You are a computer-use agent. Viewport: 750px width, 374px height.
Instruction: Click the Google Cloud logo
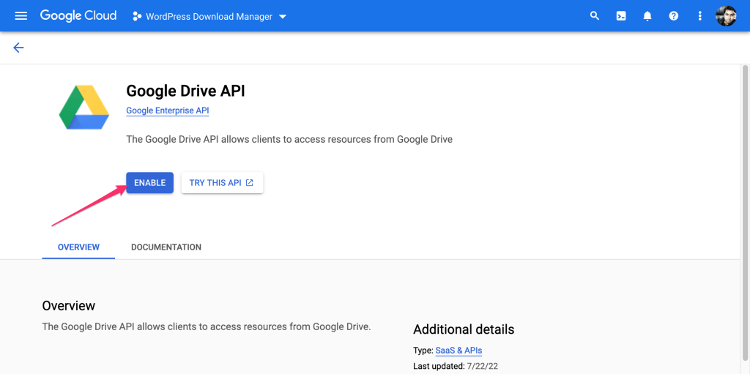click(x=78, y=16)
